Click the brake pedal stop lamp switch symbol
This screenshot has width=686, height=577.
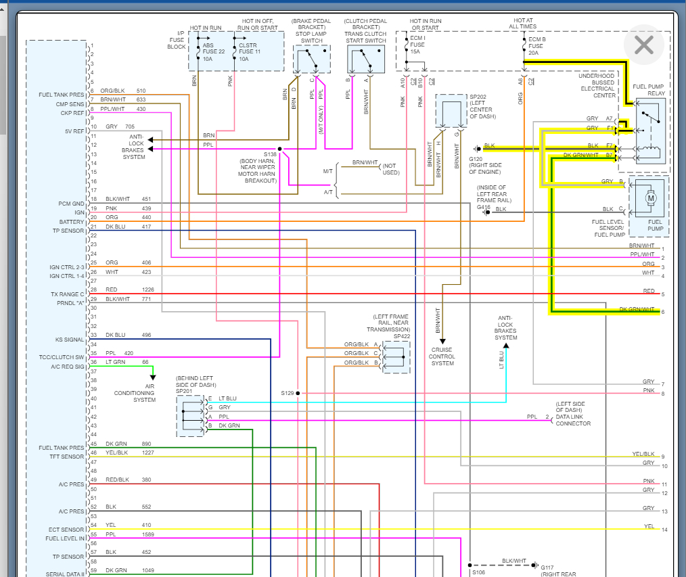pos(312,60)
